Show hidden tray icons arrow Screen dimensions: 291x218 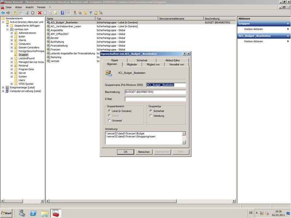click(257, 213)
